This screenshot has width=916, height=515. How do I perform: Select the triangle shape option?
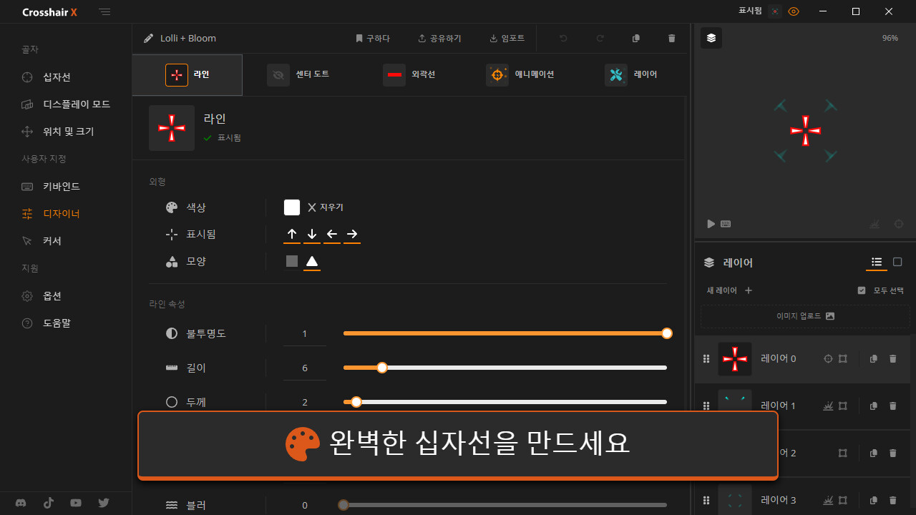312,262
